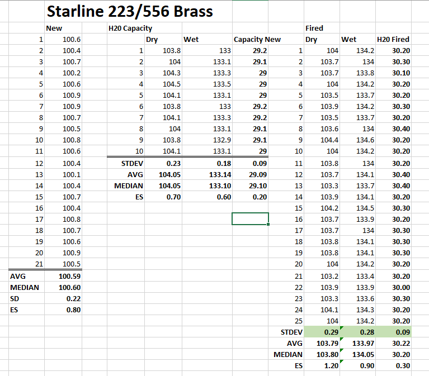Click New weight 100.2 in row 4
This screenshot has width=429, height=376.
click(63, 73)
